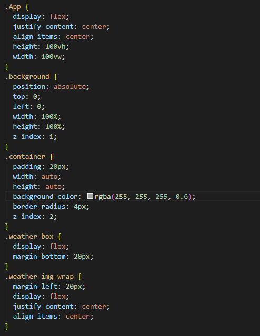
Task: Click the left: 0 declaration
Action: click(29, 107)
